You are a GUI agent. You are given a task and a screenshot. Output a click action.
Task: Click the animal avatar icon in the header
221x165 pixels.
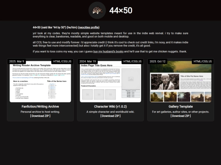click(97, 10)
